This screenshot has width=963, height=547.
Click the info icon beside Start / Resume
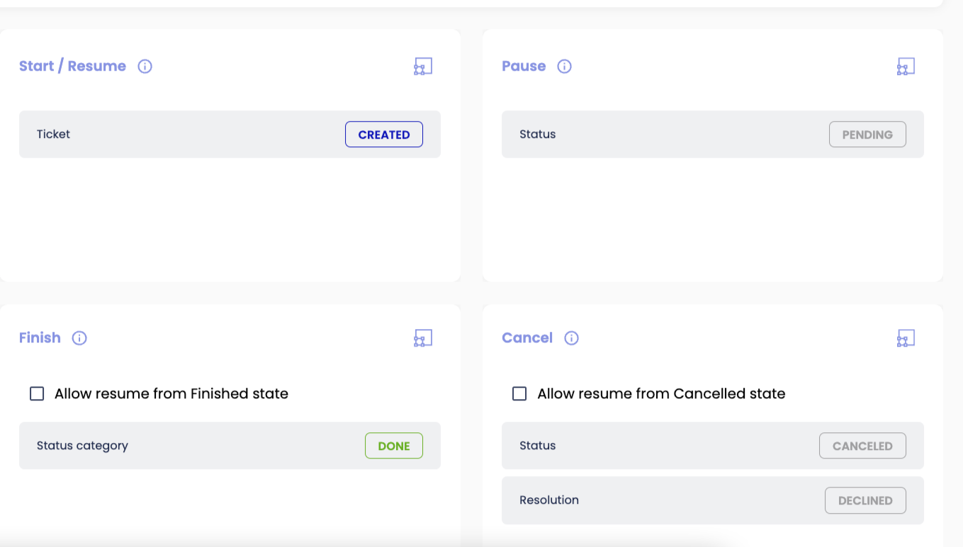(145, 67)
